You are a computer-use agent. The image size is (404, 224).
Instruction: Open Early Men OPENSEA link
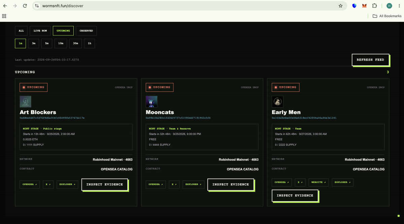click(x=282, y=182)
